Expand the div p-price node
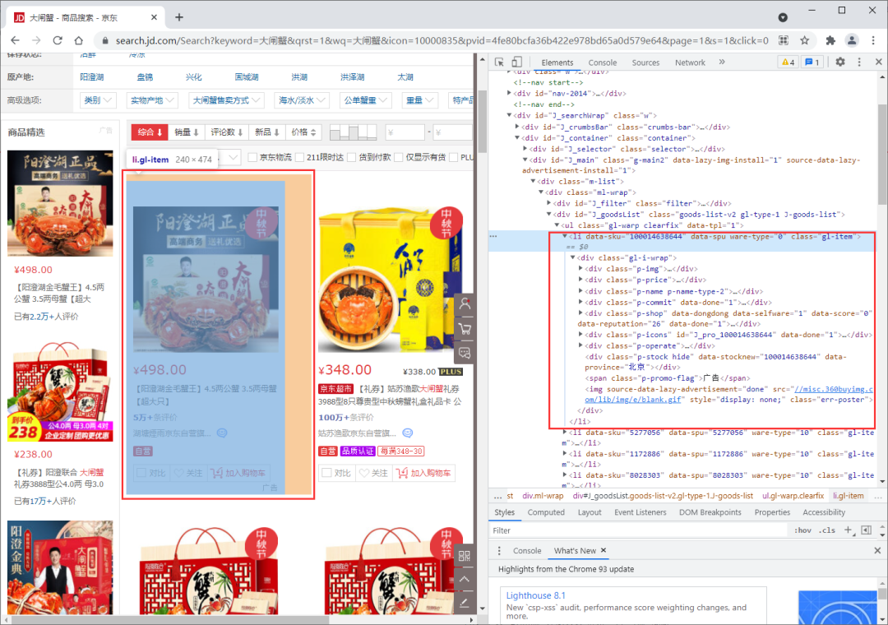 pos(580,280)
